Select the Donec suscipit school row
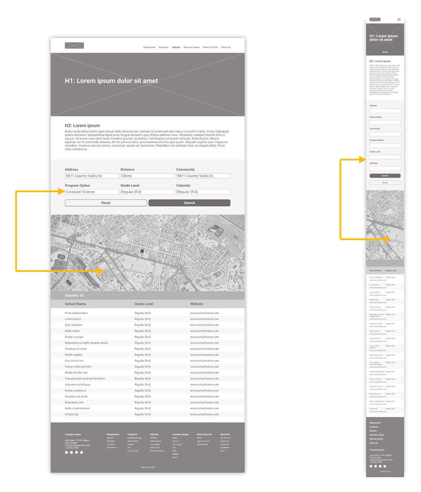Image resolution: width=421 pixels, height=492 pixels. click(148, 337)
